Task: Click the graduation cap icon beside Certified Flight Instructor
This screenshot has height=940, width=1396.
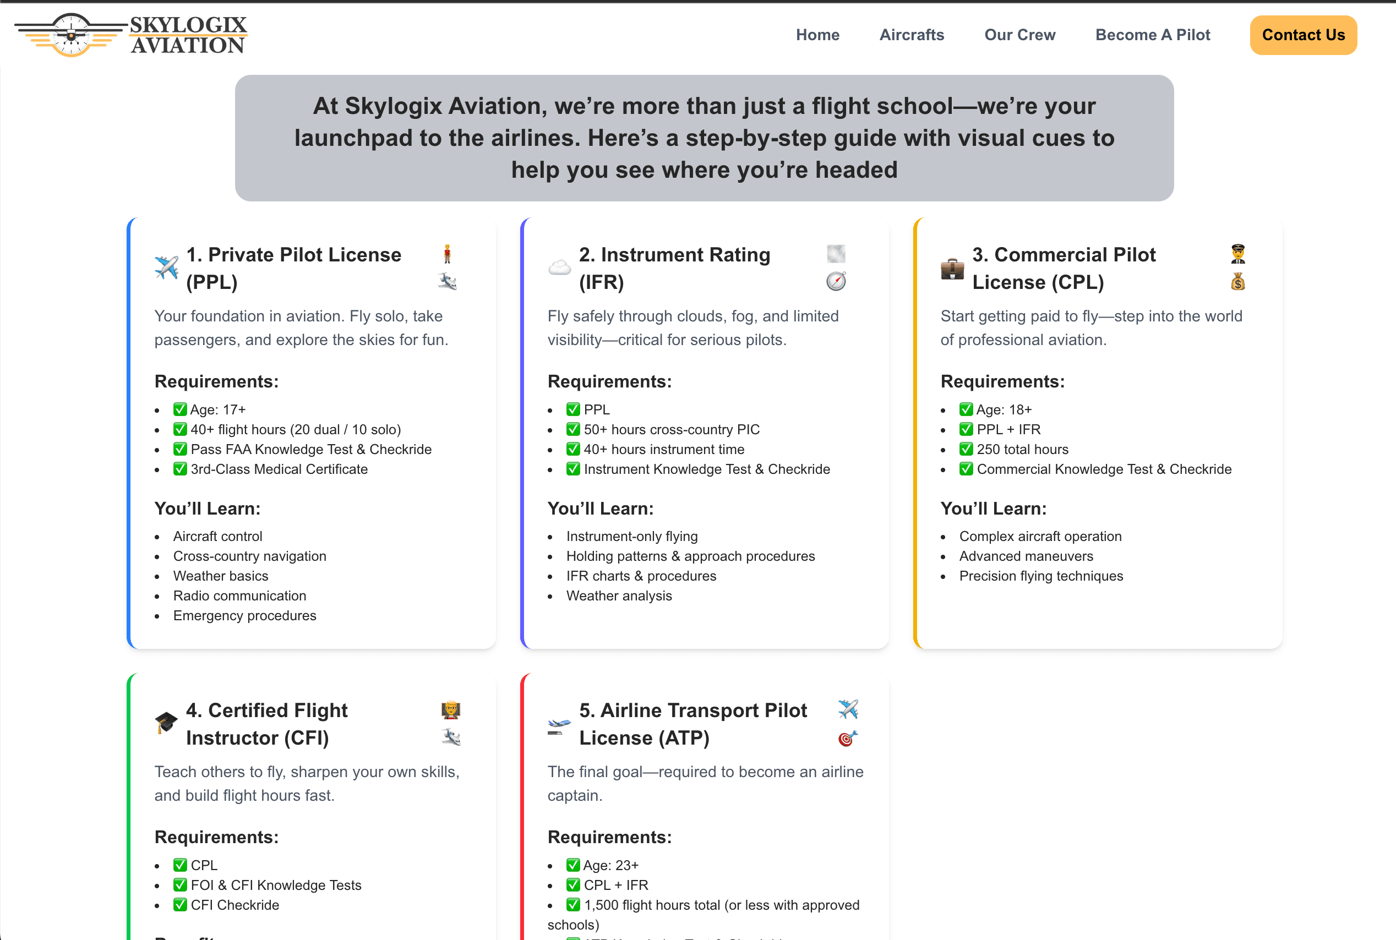Action: coord(166,723)
